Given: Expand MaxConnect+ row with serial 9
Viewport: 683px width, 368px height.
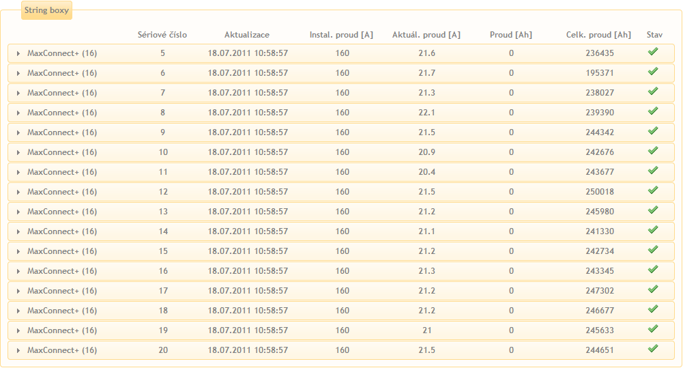Looking at the screenshot, I should 18,132.
